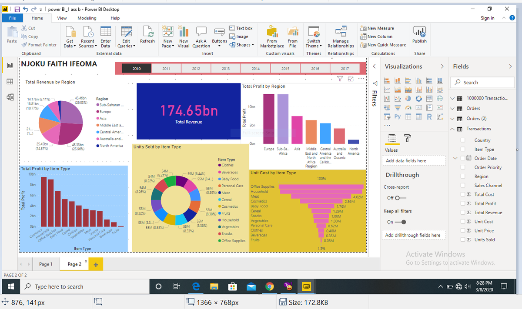This screenshot has width=522, height=309.
Task: Click the Fields Search box
Action: (482, 82)
